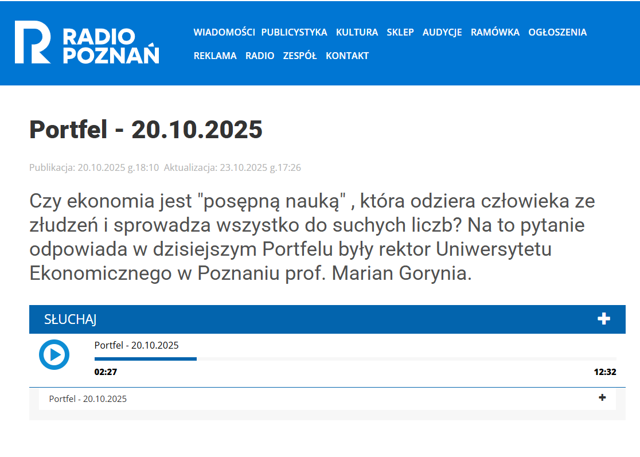Open the WIADOMOŚCI menu

tap(224, 32)
